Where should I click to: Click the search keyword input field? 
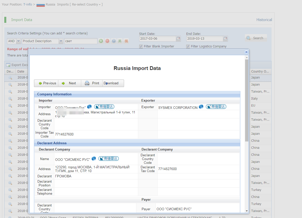81,41
